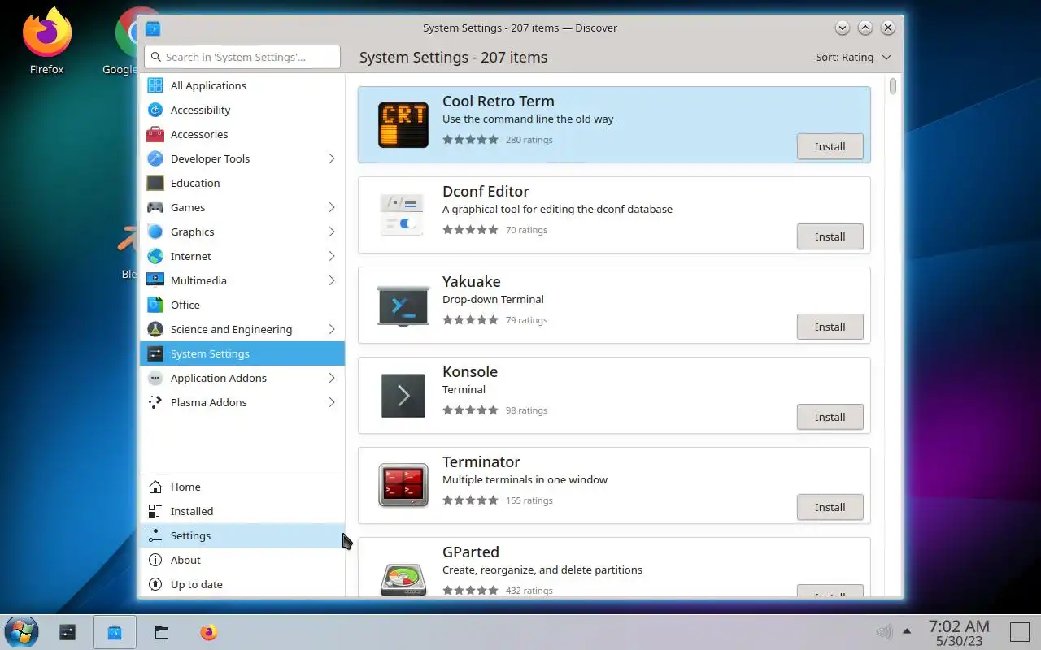Expand the Graphics subcategories arrow
Screen dimensions: 1041x650
332,232
